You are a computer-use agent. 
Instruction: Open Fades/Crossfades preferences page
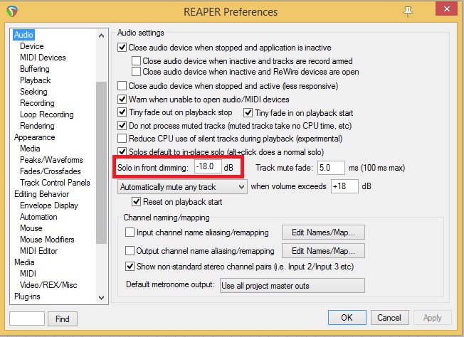tap(50, 171)
